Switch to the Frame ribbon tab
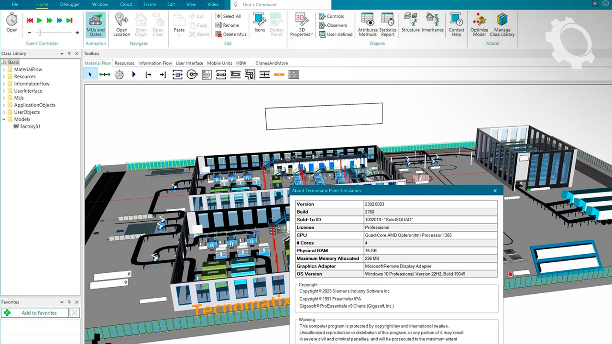 [150, 4]
